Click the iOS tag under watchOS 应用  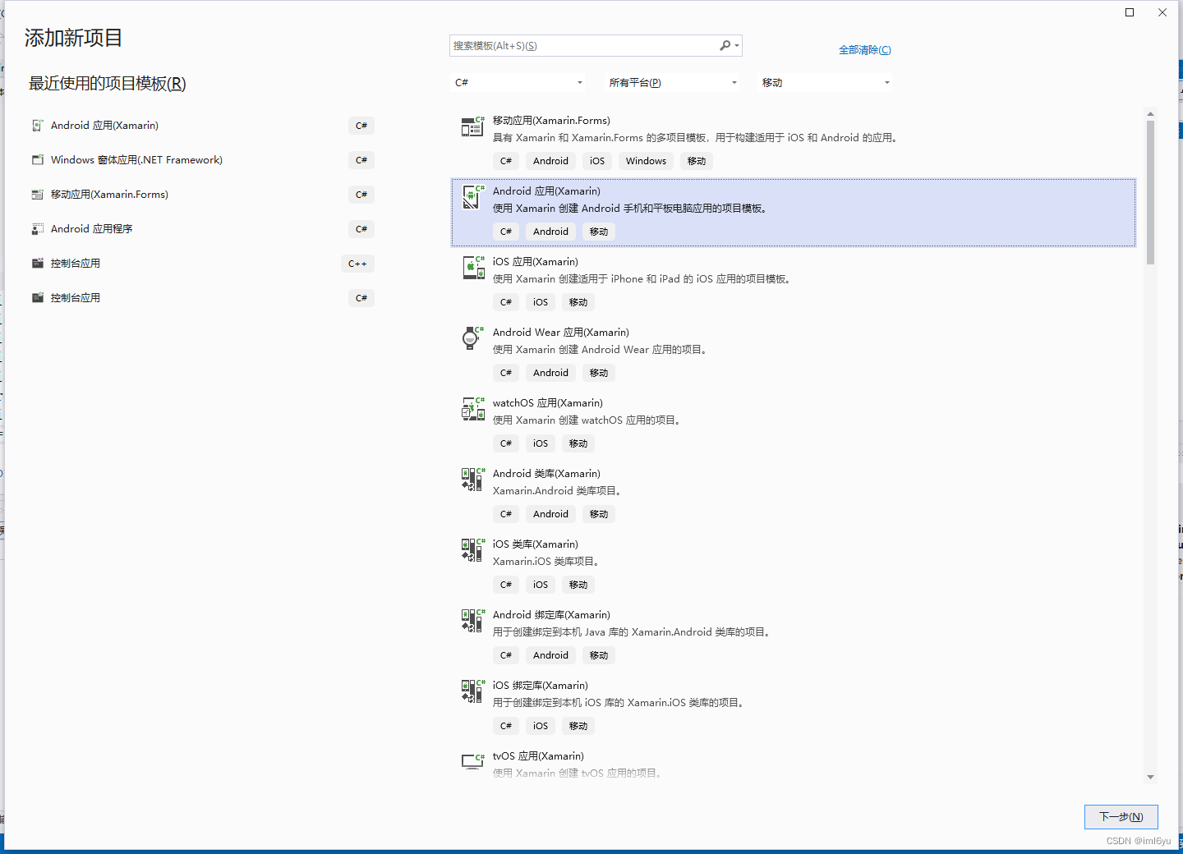point(540,443)
